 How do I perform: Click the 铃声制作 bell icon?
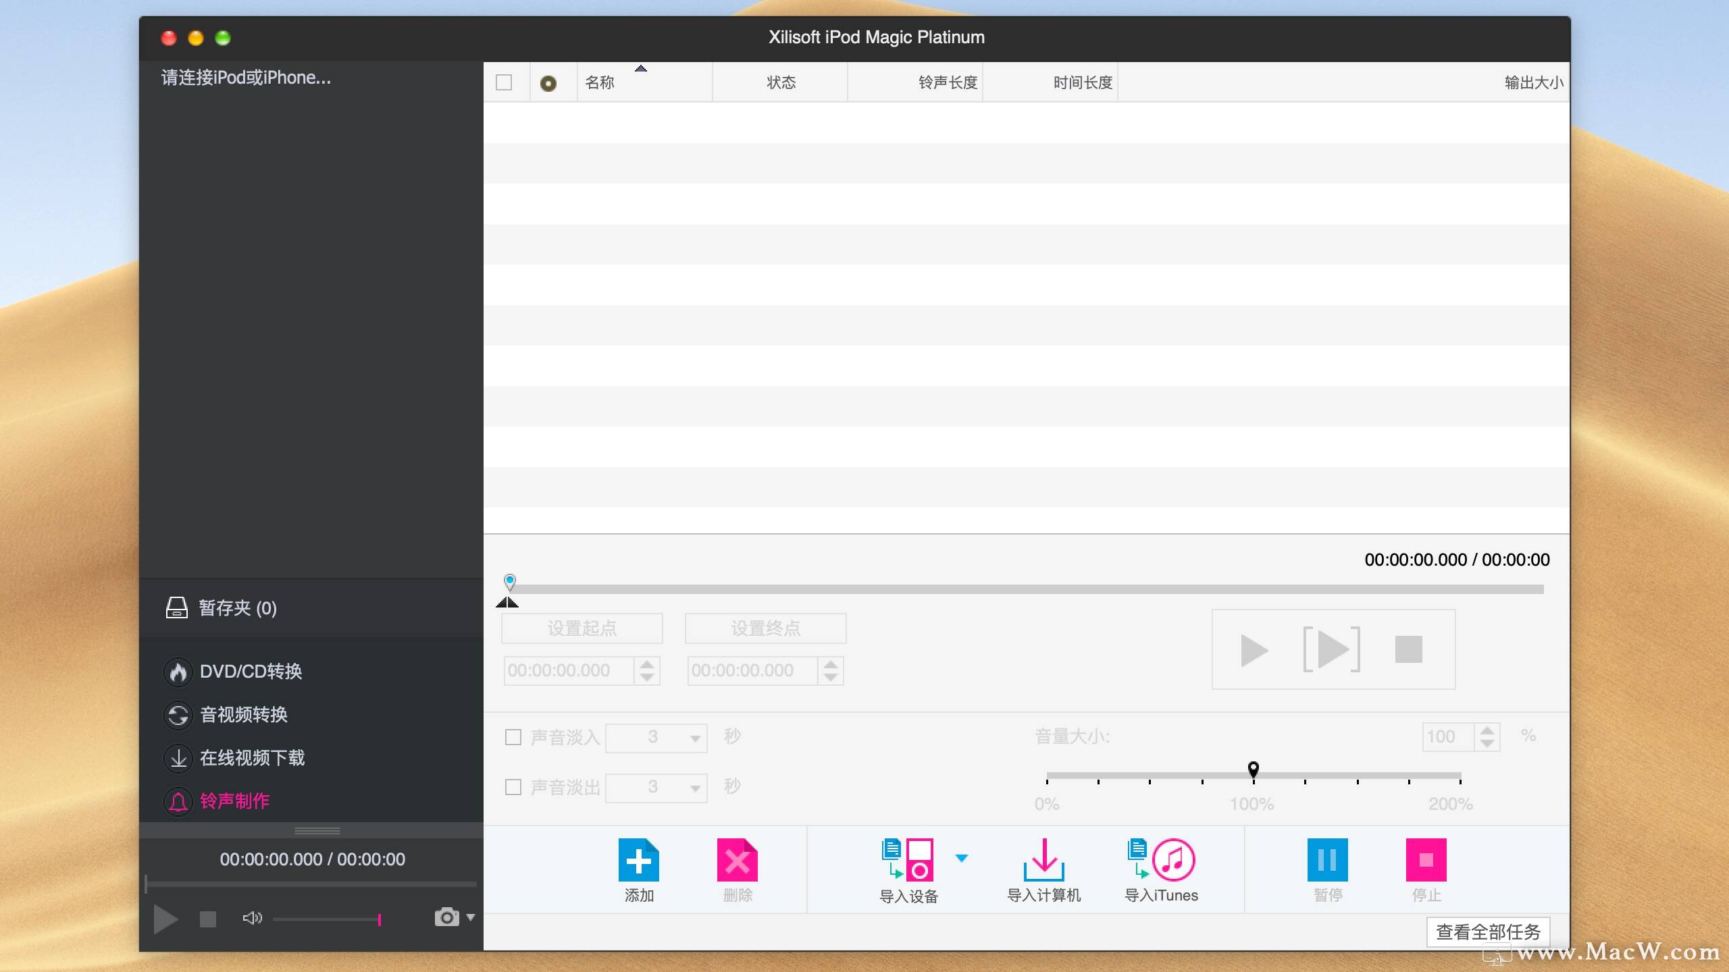pyautogui.click(x=178, y=802)
